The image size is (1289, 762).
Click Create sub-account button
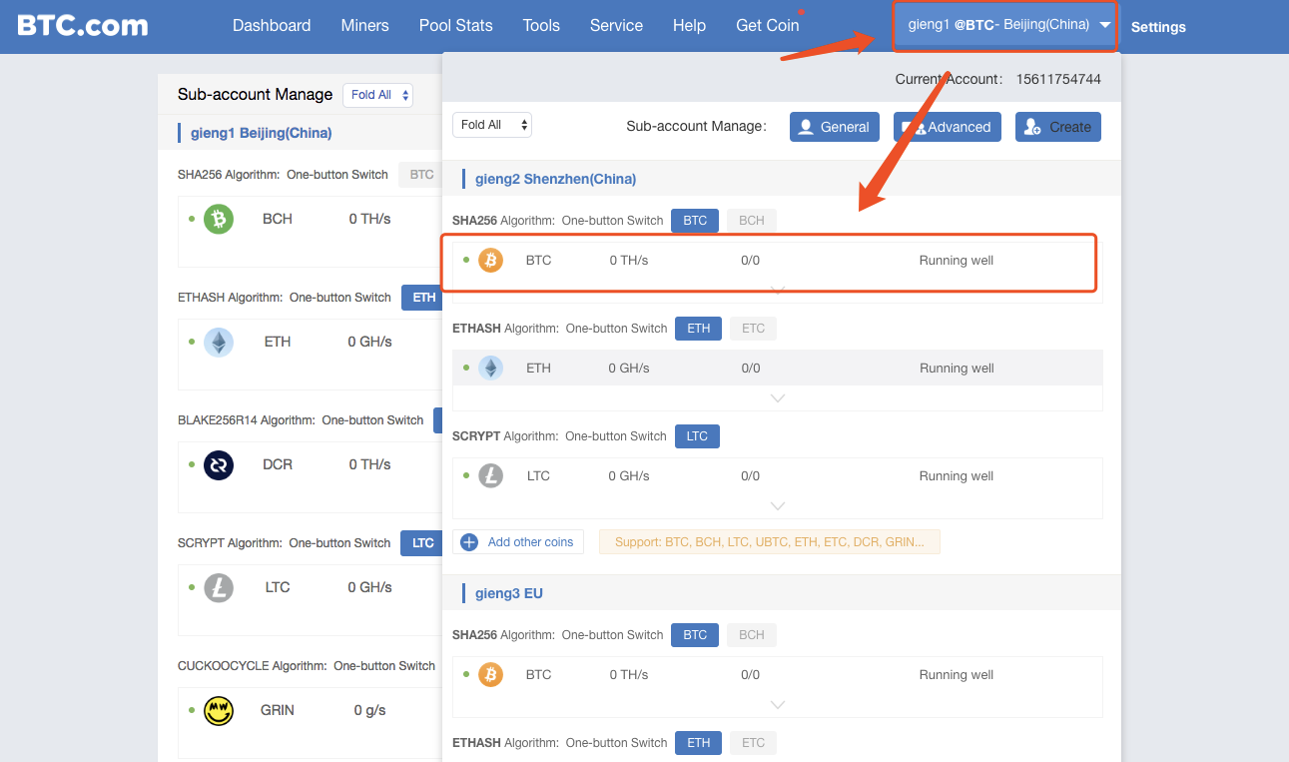pos(1058,127)
